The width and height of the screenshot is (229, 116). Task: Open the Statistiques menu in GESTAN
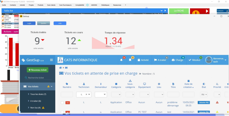click(x=105, y=5)
